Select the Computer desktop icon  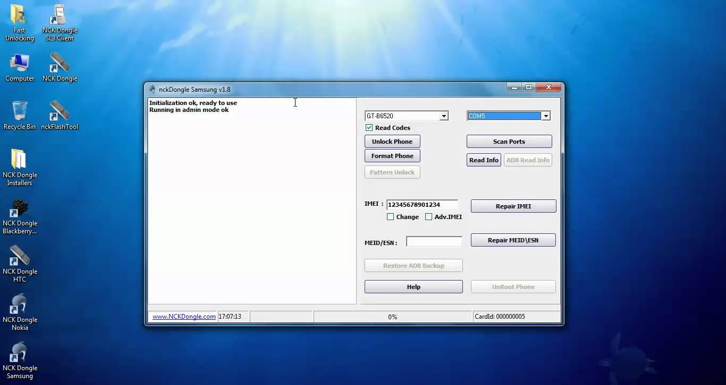coord(20,67)
